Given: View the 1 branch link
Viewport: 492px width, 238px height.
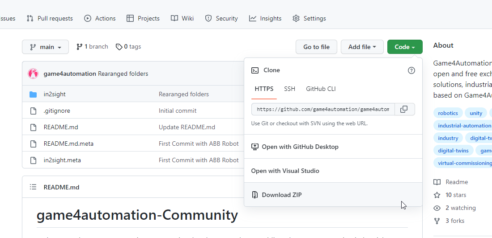Looking at the screenshot, I should (92, 47).
